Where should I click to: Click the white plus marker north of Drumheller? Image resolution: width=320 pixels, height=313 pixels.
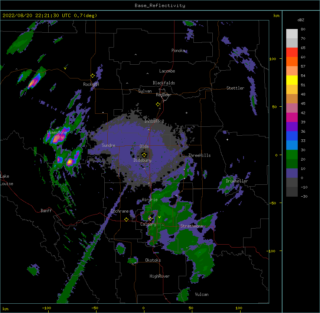(x=227, y=139)
